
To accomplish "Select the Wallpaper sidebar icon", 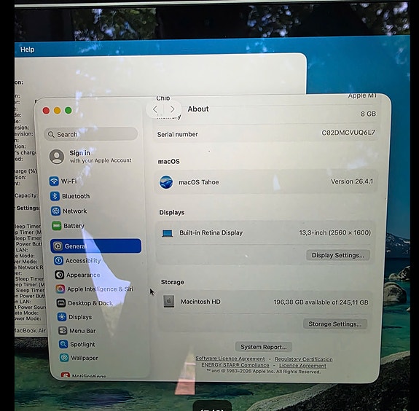I will tap(64, 358).
